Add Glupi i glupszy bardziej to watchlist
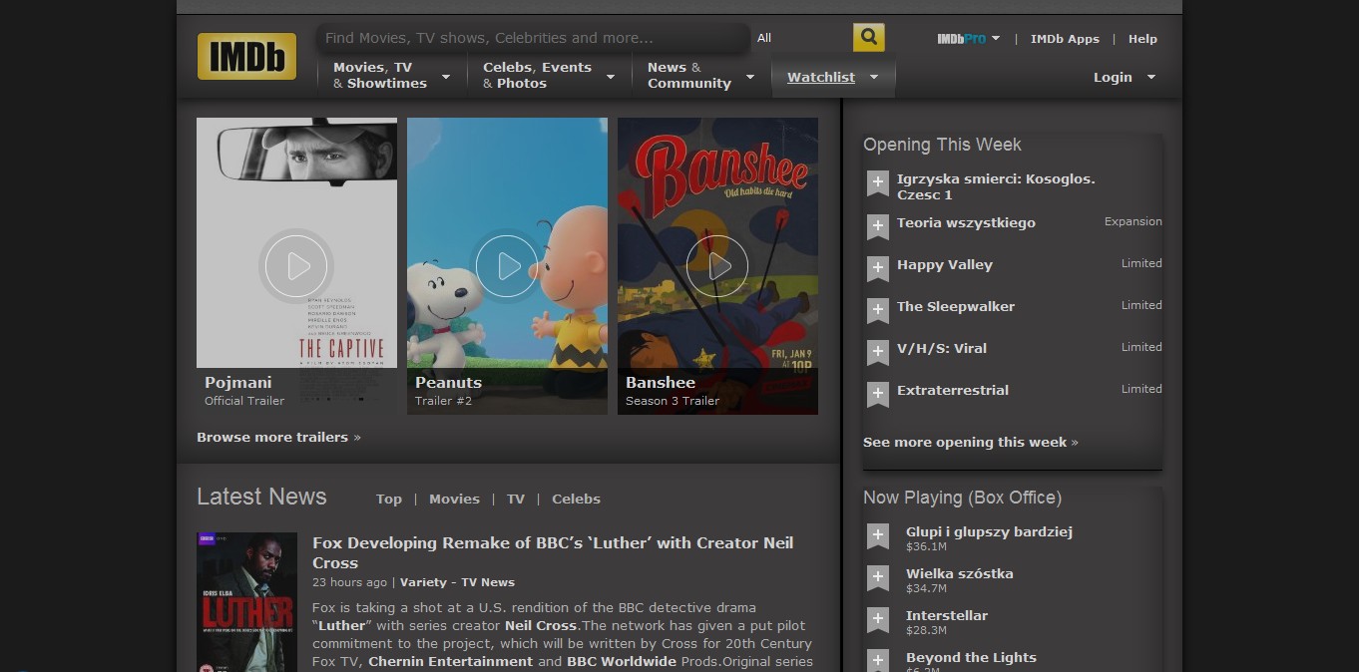Screen dimensions: 1359x672 click(878, 535)
